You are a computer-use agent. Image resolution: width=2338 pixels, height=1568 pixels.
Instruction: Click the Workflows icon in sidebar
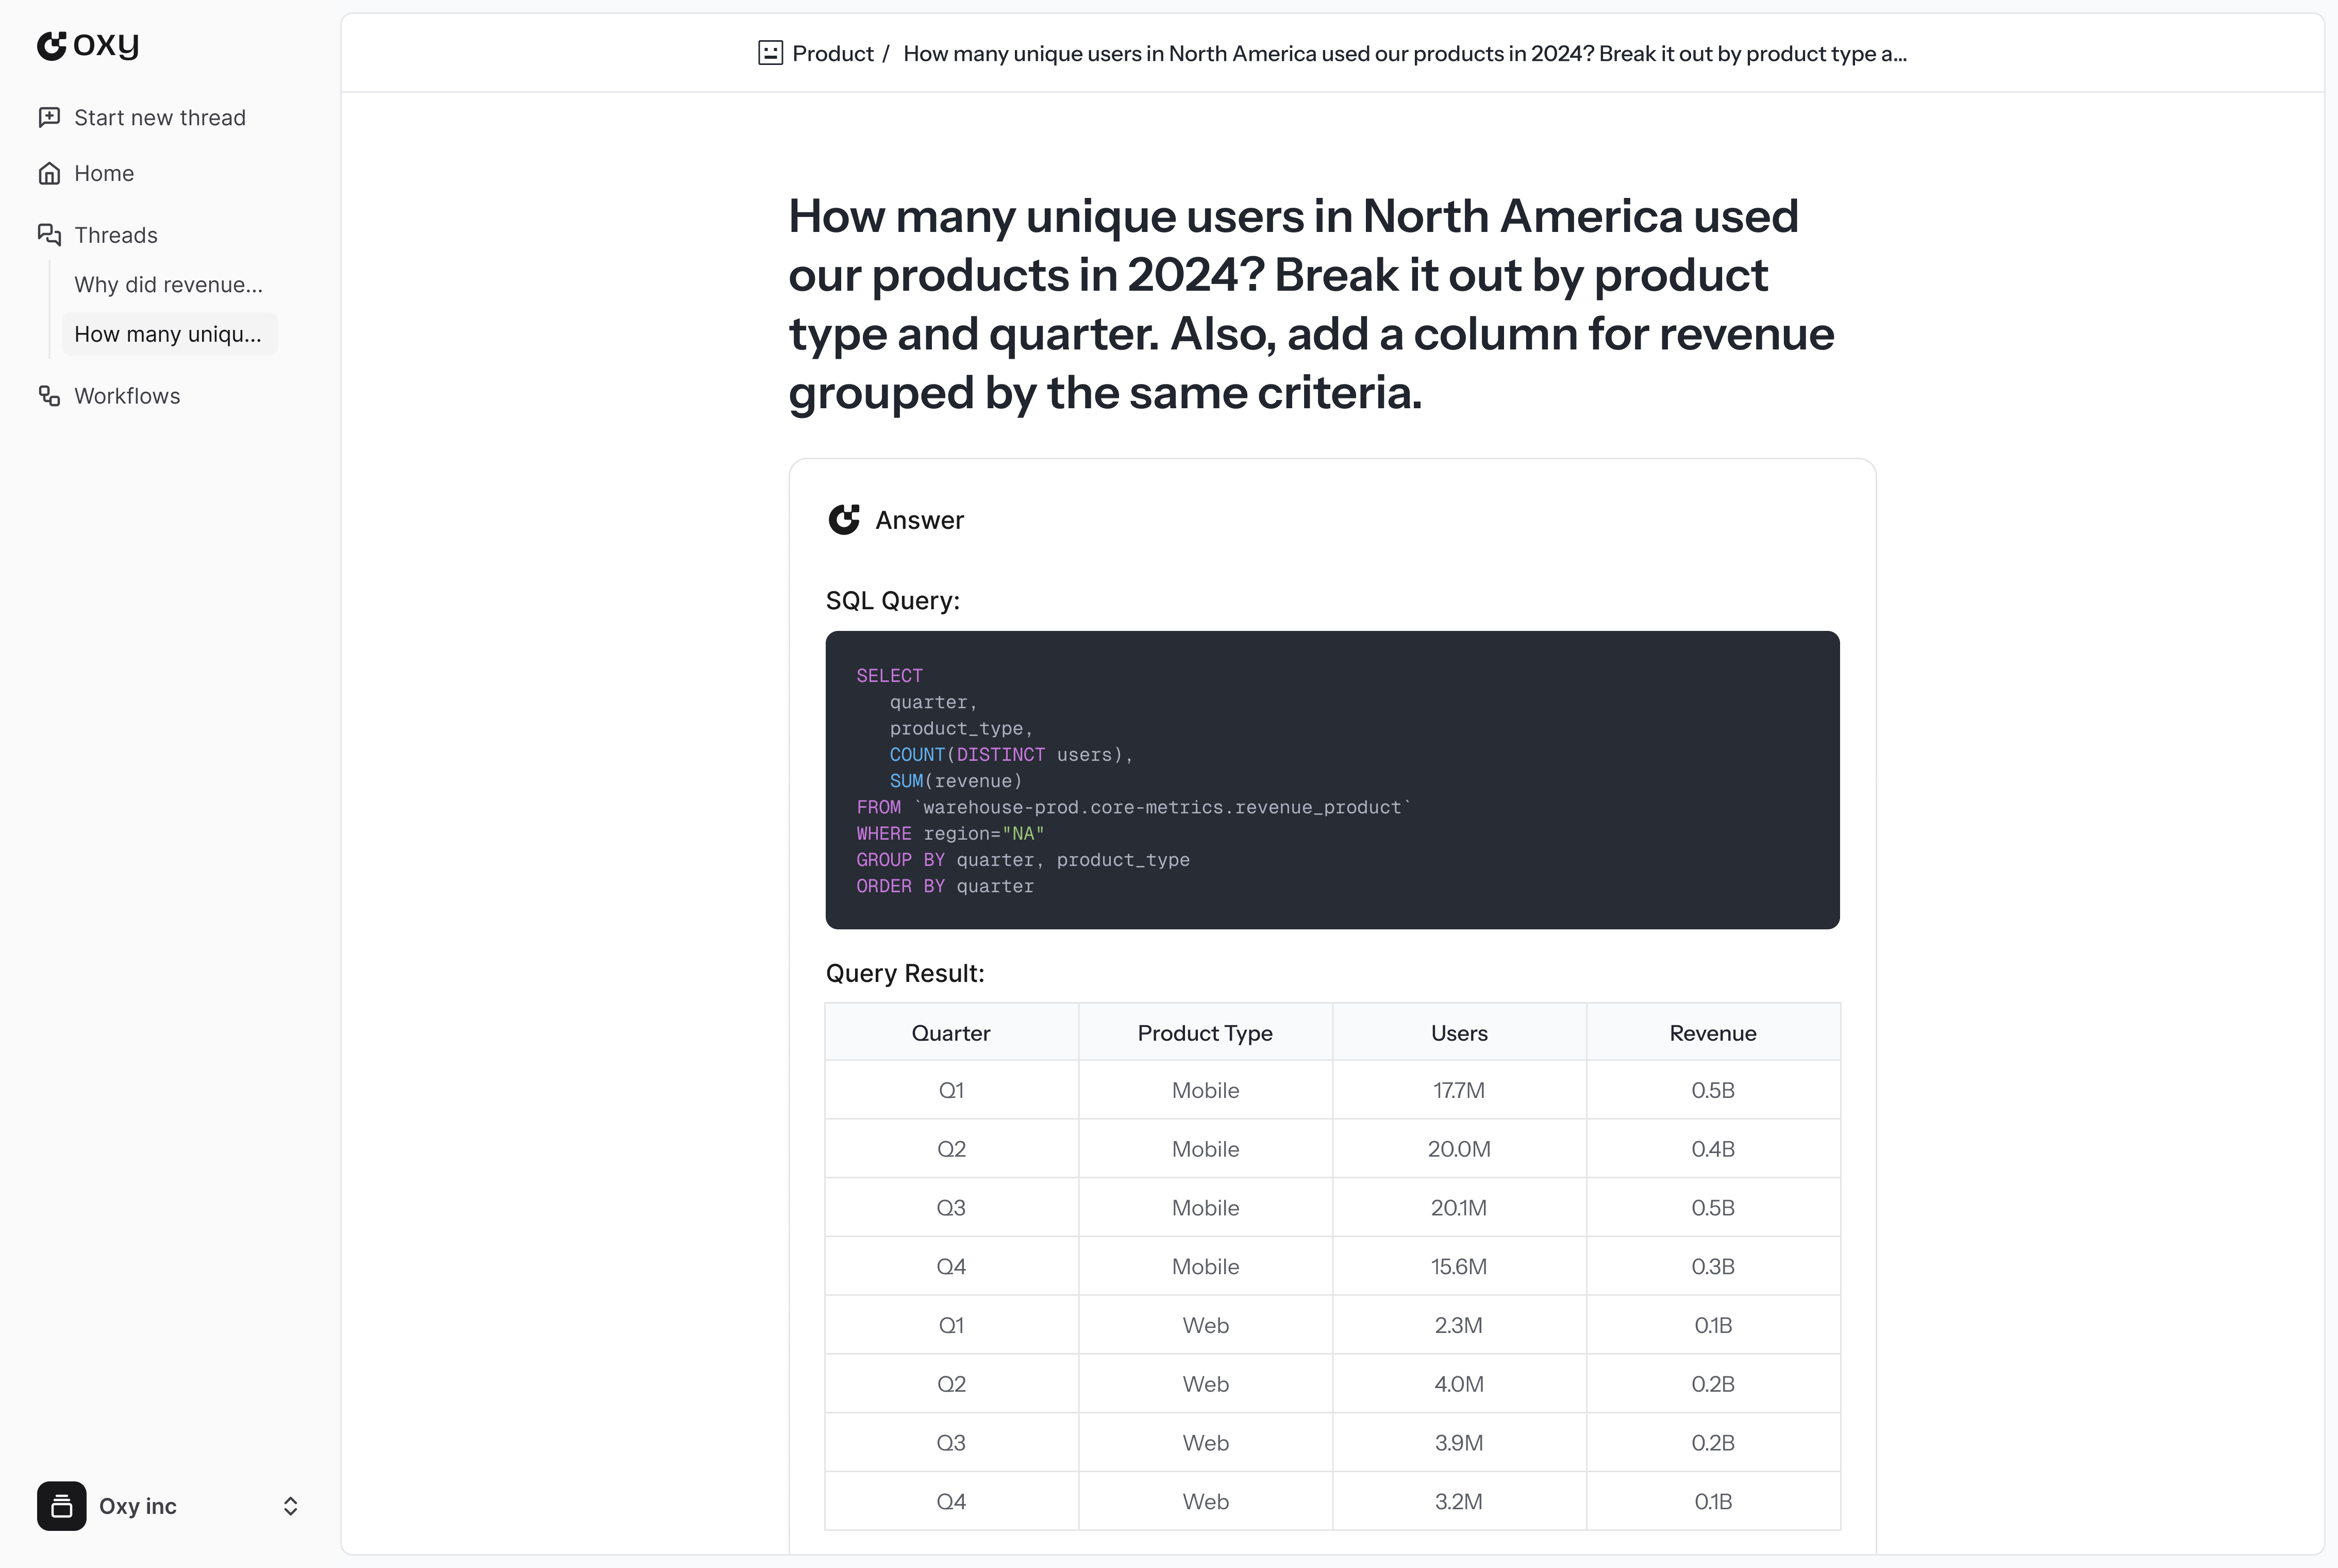point(49,396)
